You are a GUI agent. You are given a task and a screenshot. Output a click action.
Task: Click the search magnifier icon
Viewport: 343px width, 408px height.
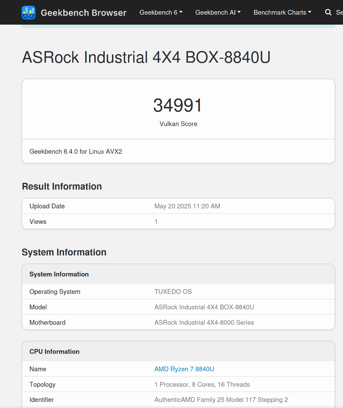point(328,12)
